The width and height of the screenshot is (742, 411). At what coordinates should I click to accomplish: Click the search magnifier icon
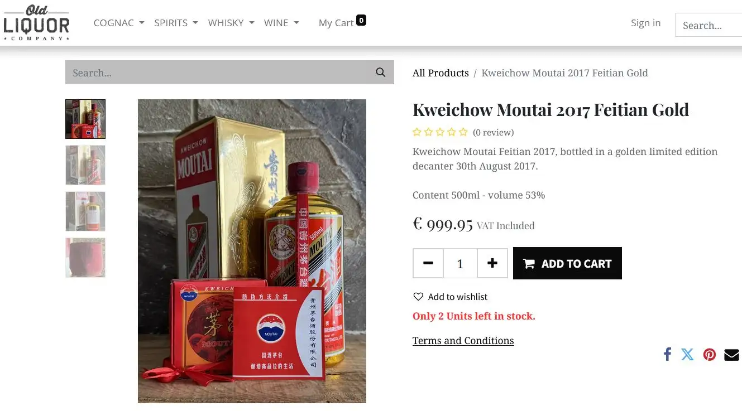(380, 72)
